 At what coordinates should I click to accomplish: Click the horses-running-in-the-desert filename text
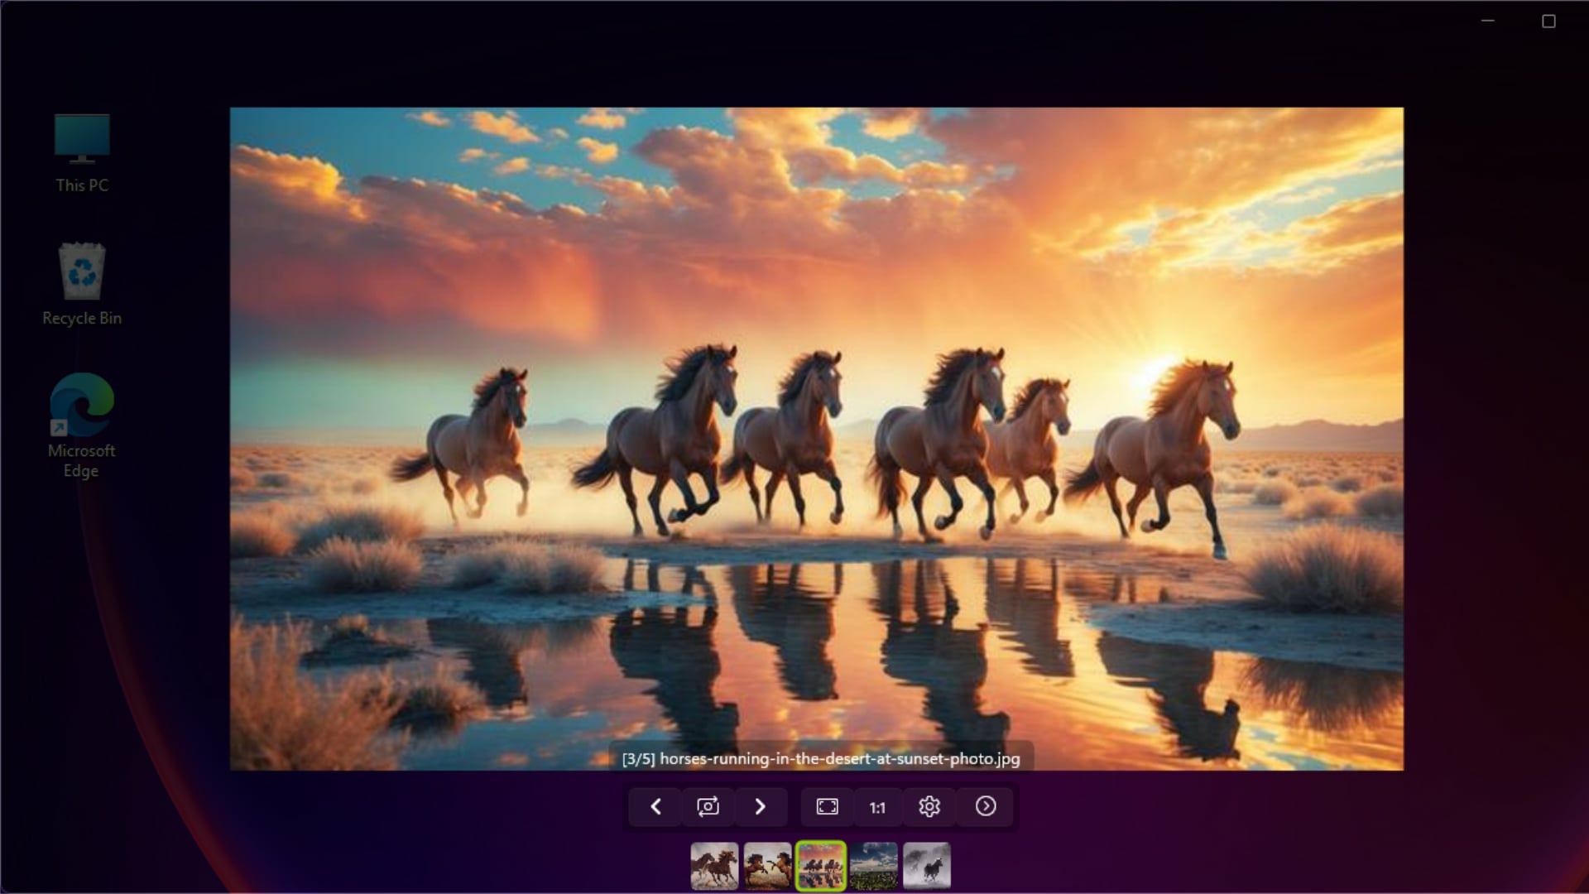(839, 758)
